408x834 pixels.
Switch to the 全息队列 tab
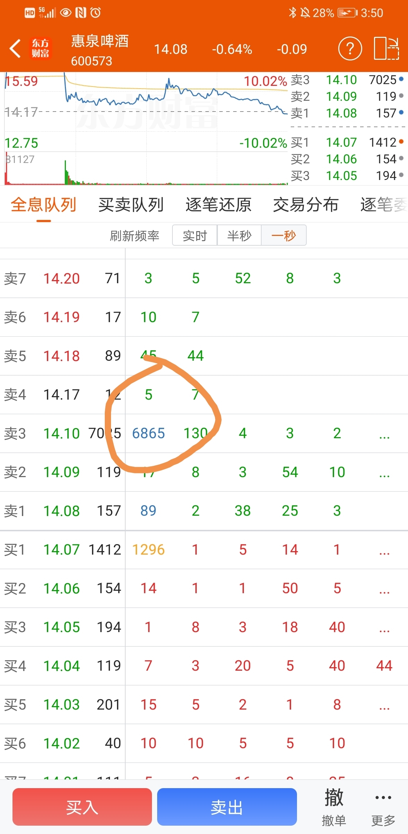pyautogui.click(x=43, y=205)
